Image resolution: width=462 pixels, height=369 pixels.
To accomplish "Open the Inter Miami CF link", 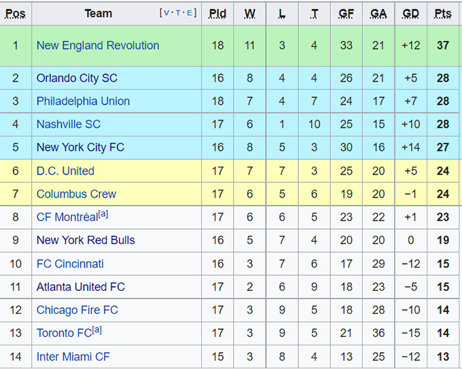I will [x=73, y=357].
